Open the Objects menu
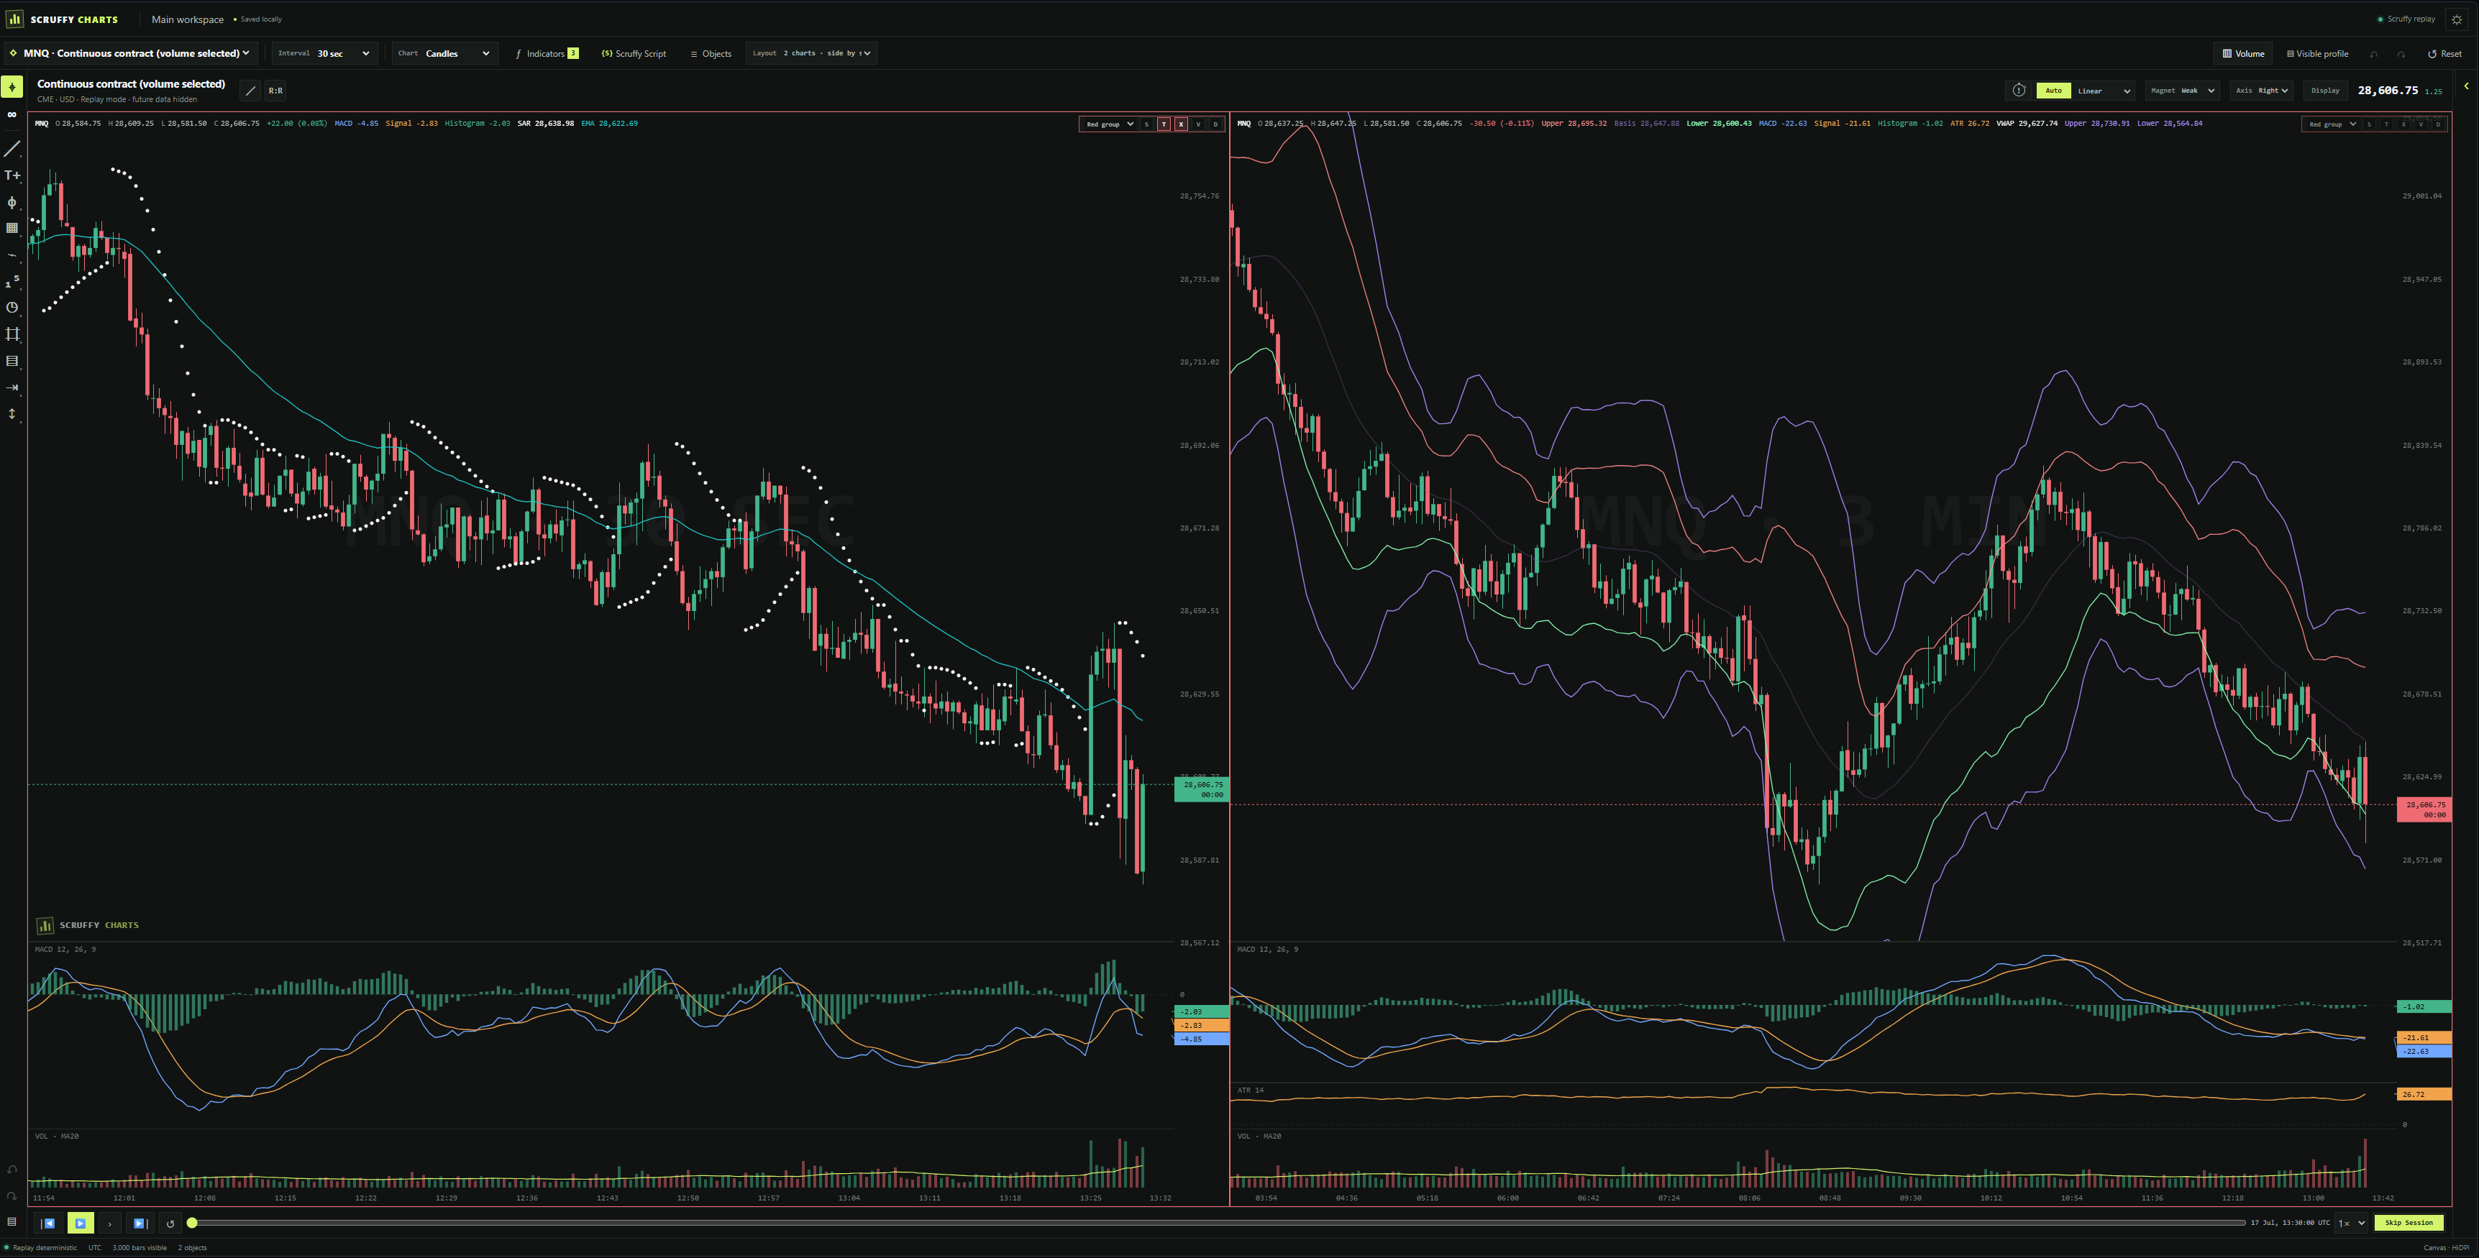This screenshot has height=1258, width=2479. 711,54
